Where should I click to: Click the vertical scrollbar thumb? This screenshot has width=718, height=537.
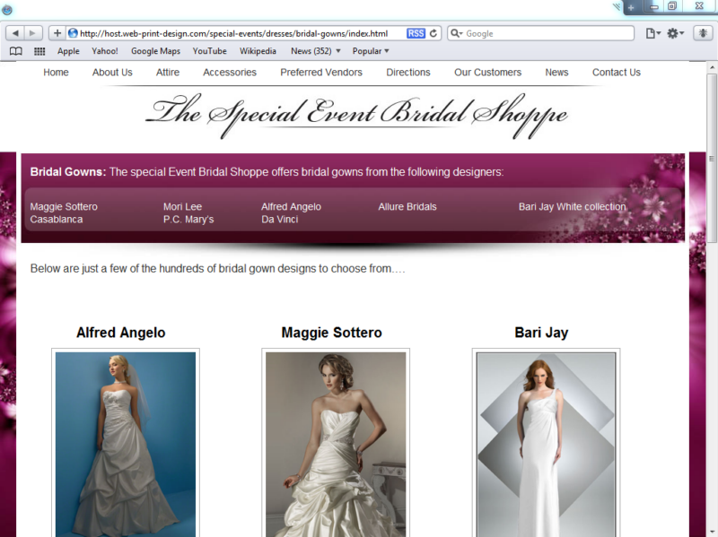(x=712, y=159)
